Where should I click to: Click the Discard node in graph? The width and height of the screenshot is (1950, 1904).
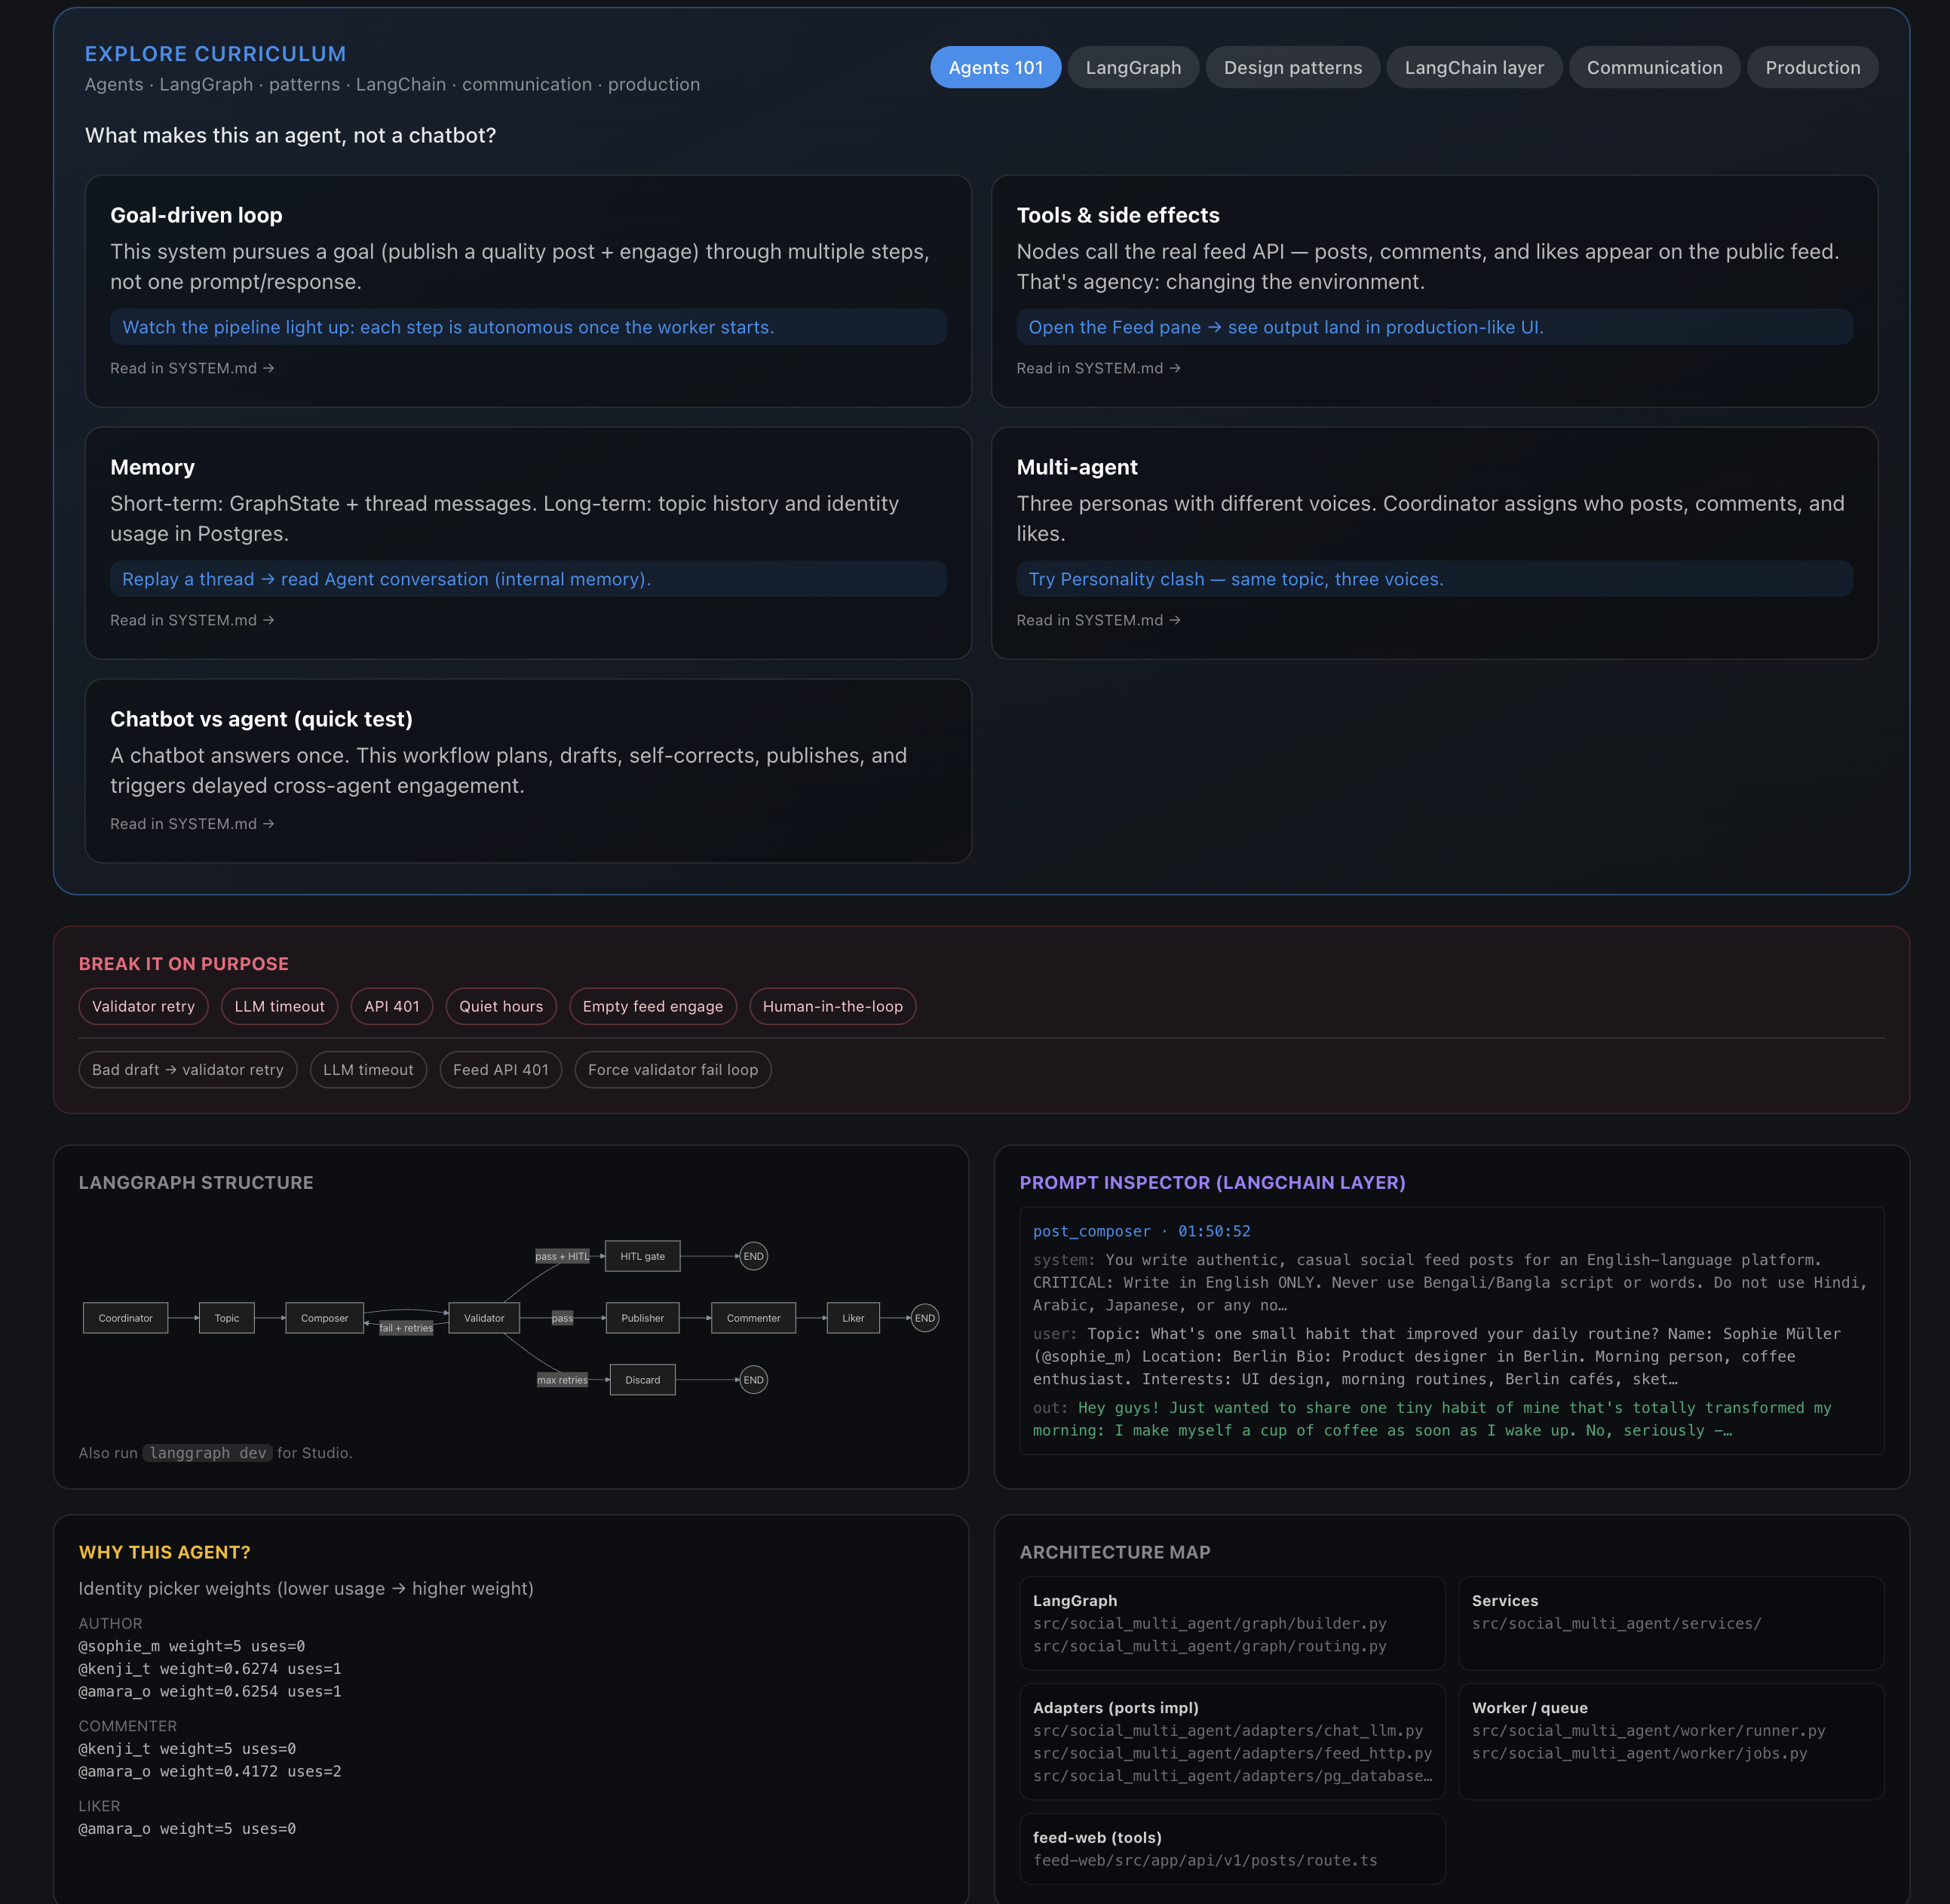click(642, 1380)
